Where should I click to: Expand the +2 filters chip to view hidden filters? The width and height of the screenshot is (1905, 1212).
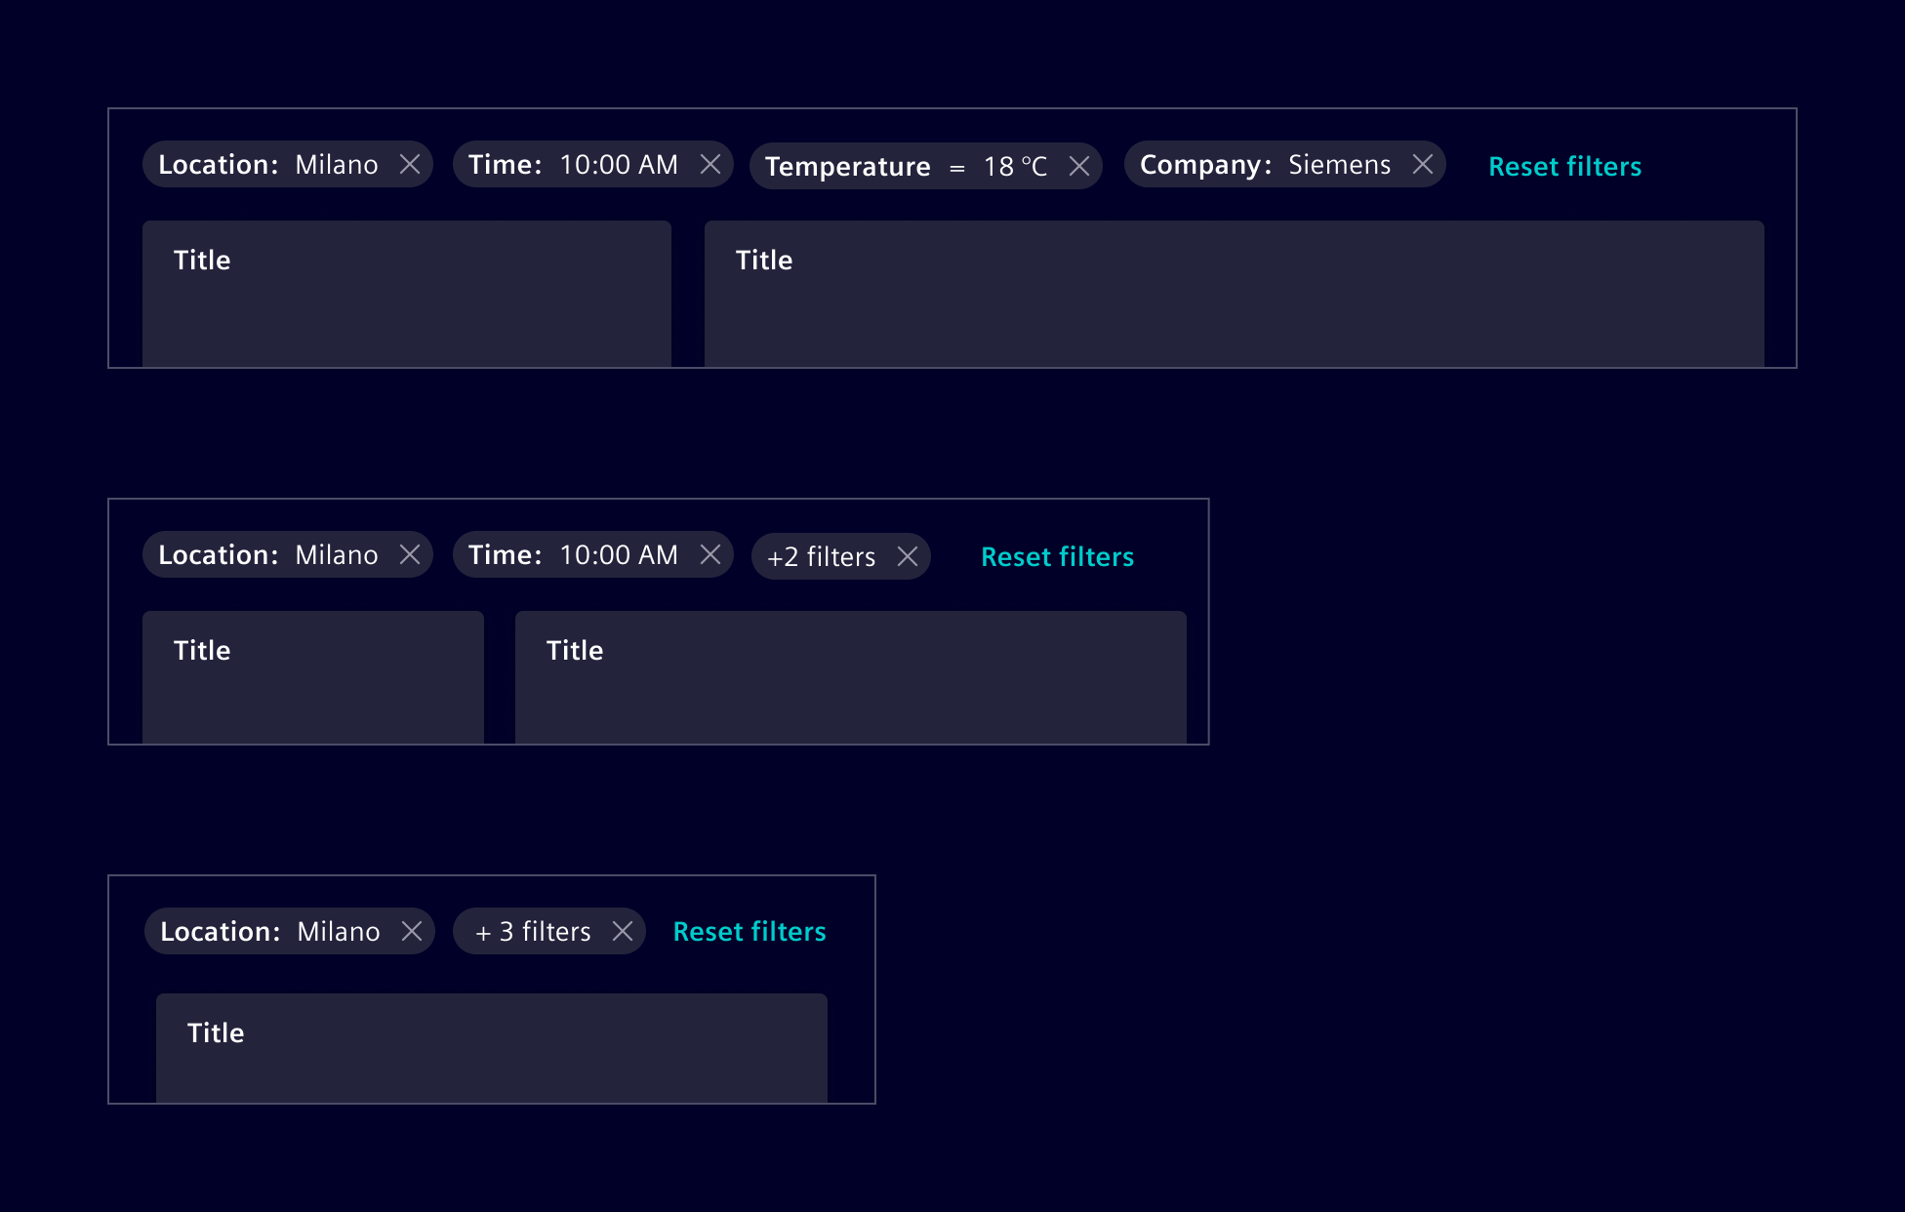click(820, 556)
